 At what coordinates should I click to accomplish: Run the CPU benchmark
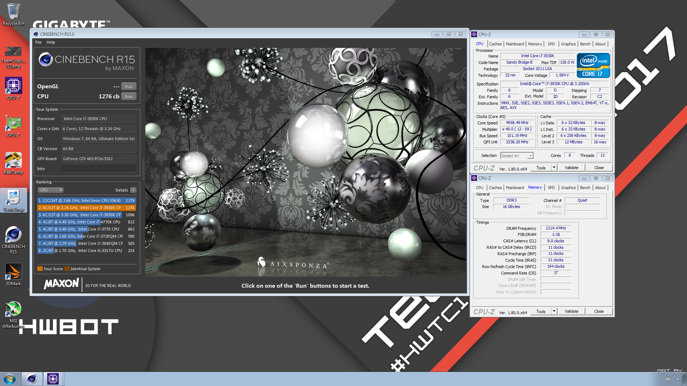coord(129,96)
